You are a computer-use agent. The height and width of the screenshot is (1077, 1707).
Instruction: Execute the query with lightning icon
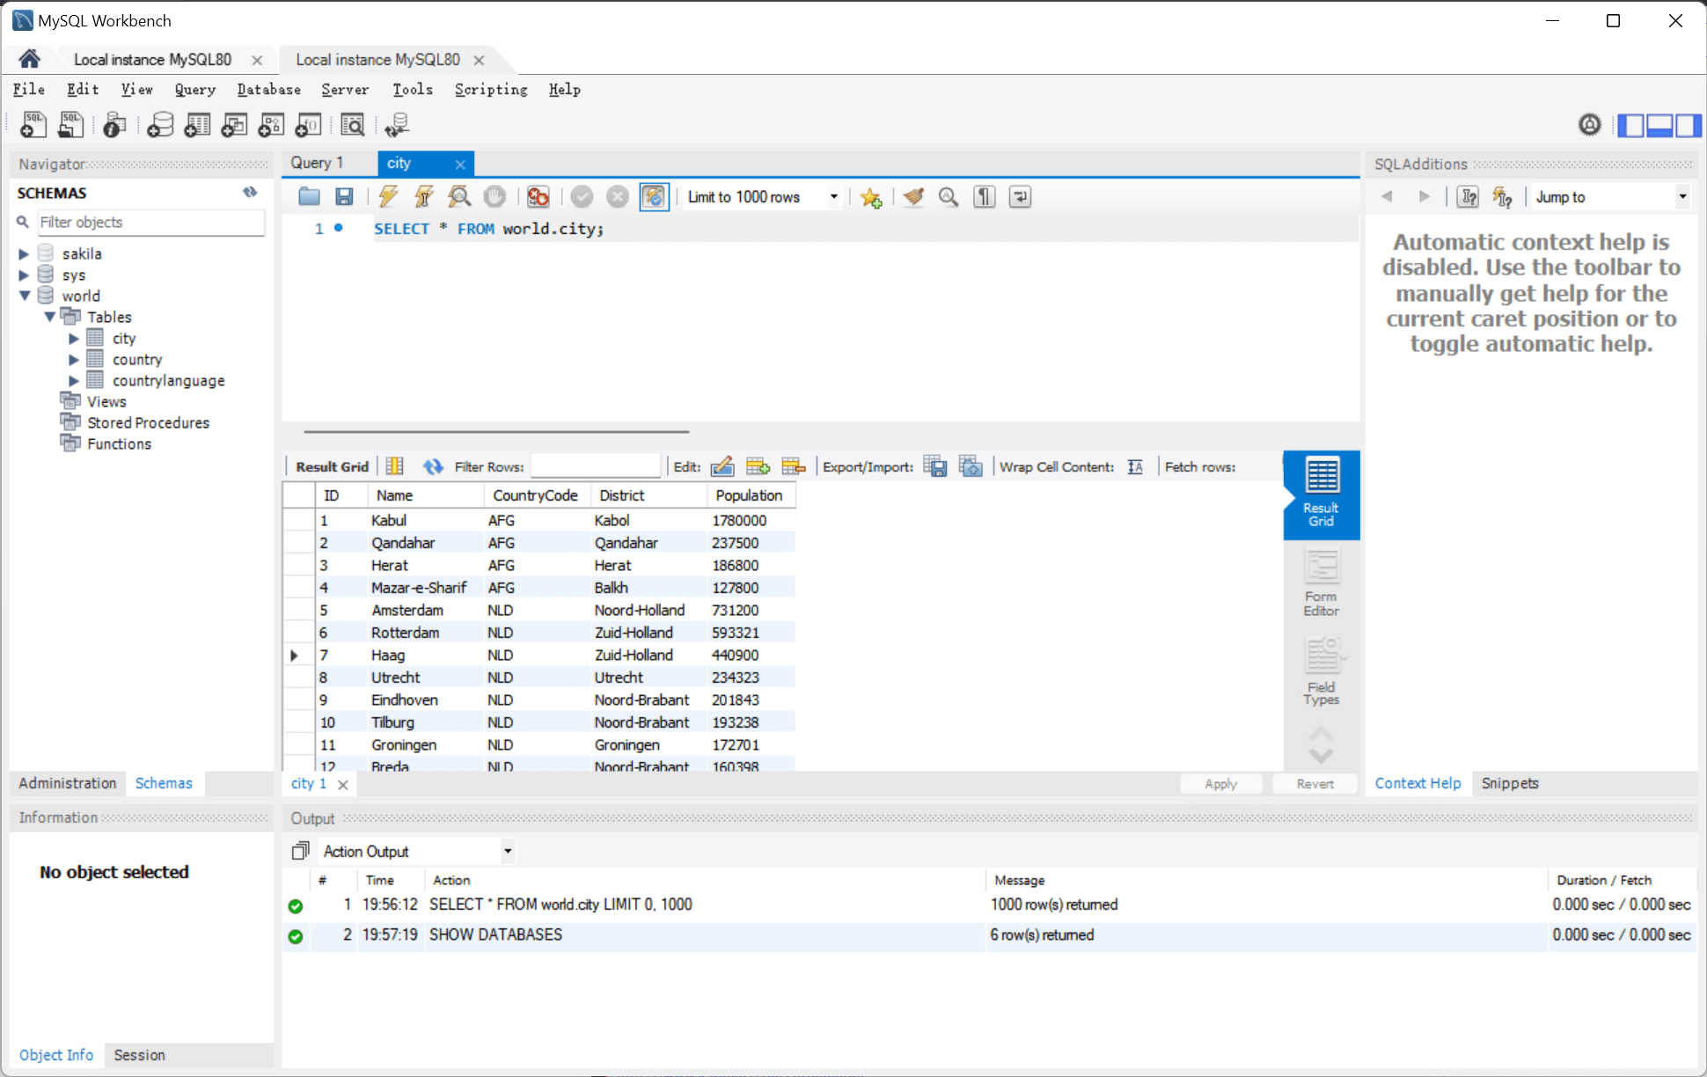point(388,197)
